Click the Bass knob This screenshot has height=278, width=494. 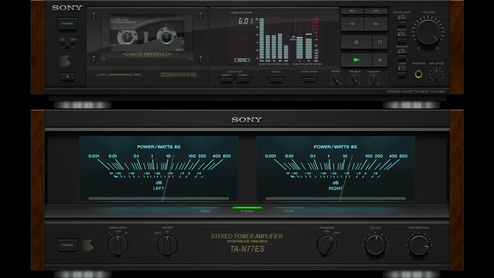tap(336, 79)
